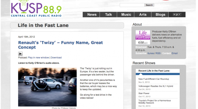
Task: Click the Search button
Action: [x=149, y=5]
